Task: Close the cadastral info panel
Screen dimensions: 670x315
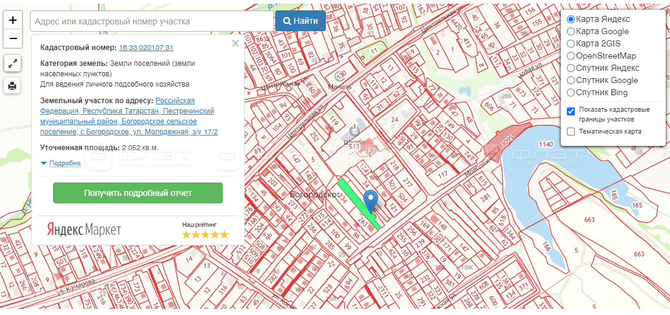Action: 236,43
